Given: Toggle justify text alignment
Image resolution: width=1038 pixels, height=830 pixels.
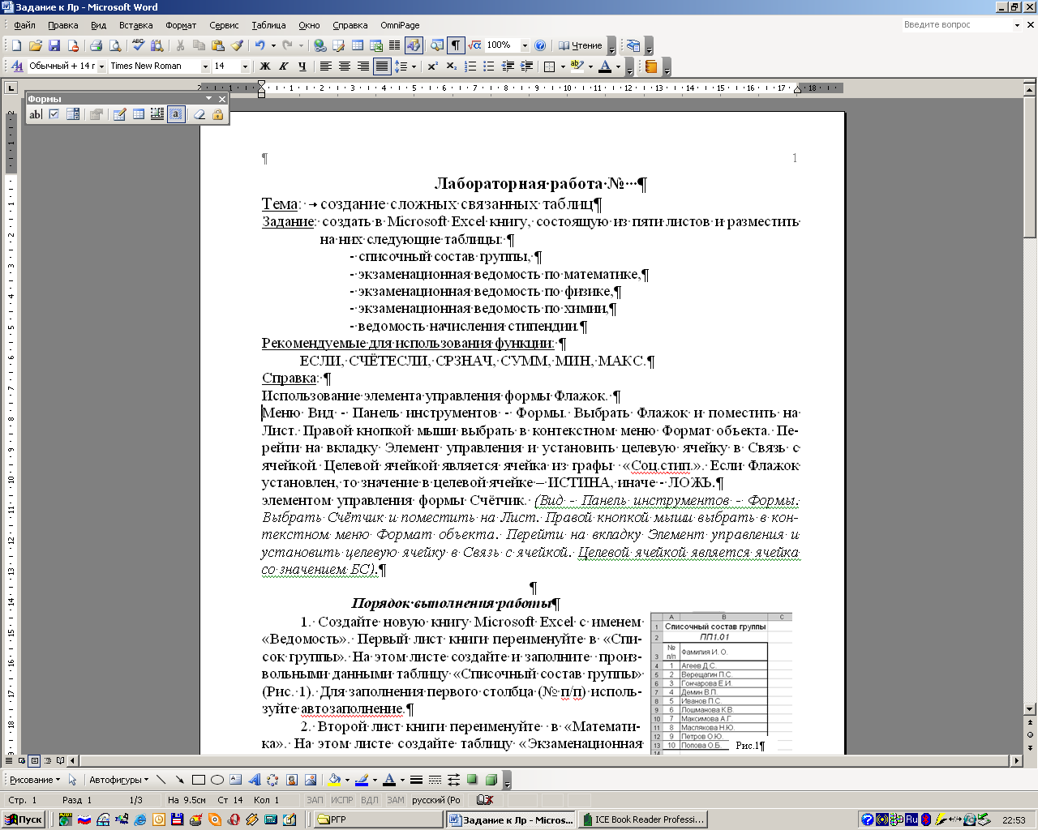Looking at the screenshot, I should pyautogui.click(x=382, y=66).
